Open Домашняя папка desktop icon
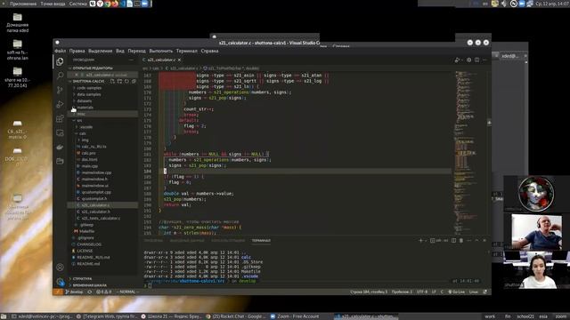This screenshot has width=570, height=320. tap(18, 23)
